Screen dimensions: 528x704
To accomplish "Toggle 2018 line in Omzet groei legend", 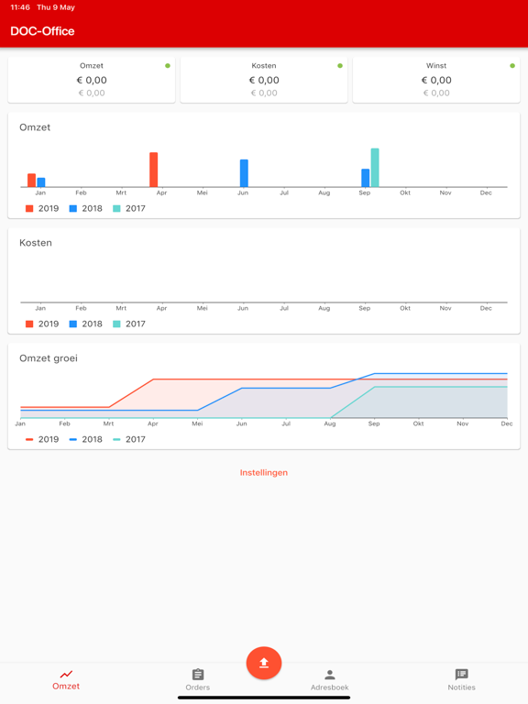I will coord(86,439).
